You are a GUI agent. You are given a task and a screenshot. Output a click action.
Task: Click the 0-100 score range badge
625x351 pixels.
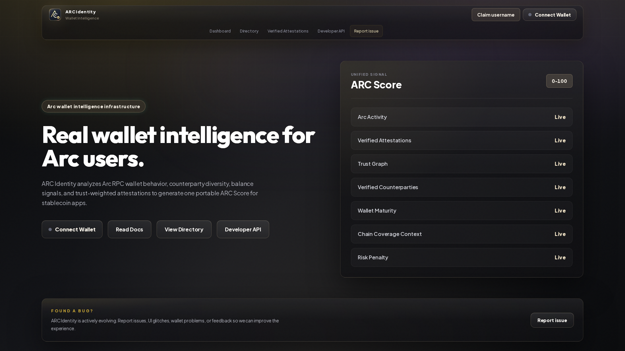(559, 81)
